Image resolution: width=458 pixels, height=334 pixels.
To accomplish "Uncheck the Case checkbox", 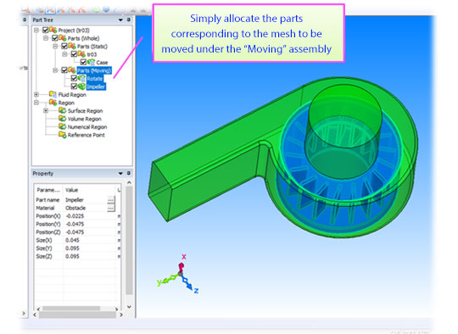I will point(83,62).
